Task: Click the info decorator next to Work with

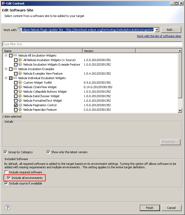Action: (x=18, y=28)
